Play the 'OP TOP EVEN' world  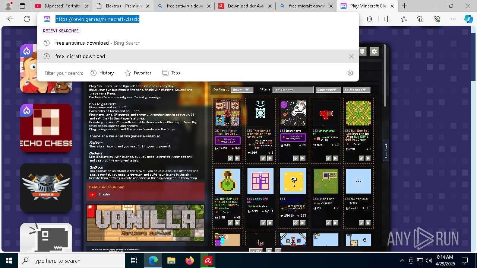coord(335,158)
